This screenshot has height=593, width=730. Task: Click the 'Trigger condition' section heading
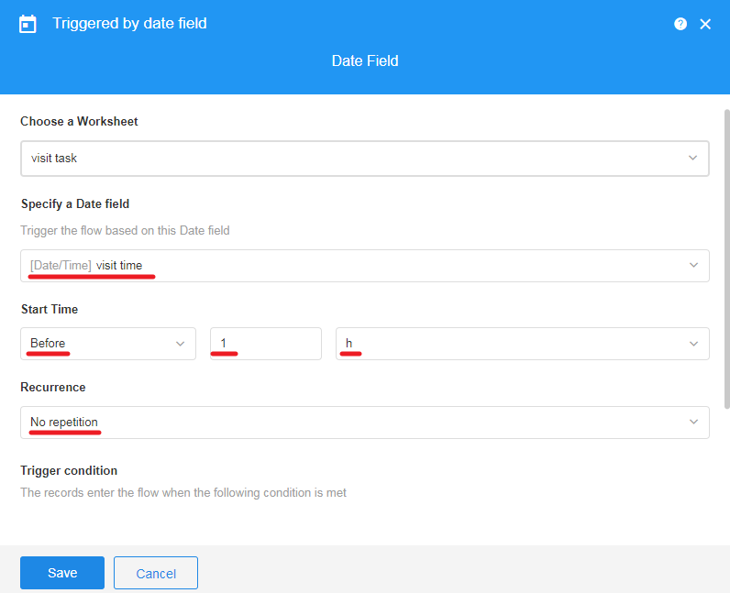[x=70, y=470]
